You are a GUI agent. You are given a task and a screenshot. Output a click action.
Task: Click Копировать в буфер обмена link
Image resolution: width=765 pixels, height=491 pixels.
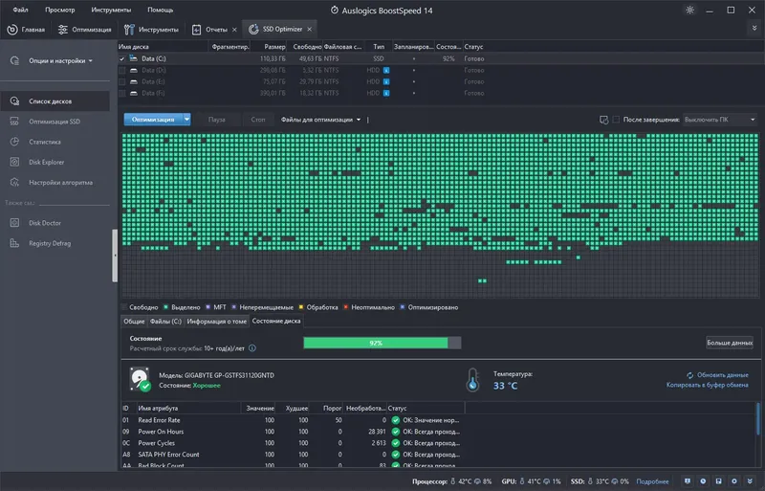pos(708,385)
